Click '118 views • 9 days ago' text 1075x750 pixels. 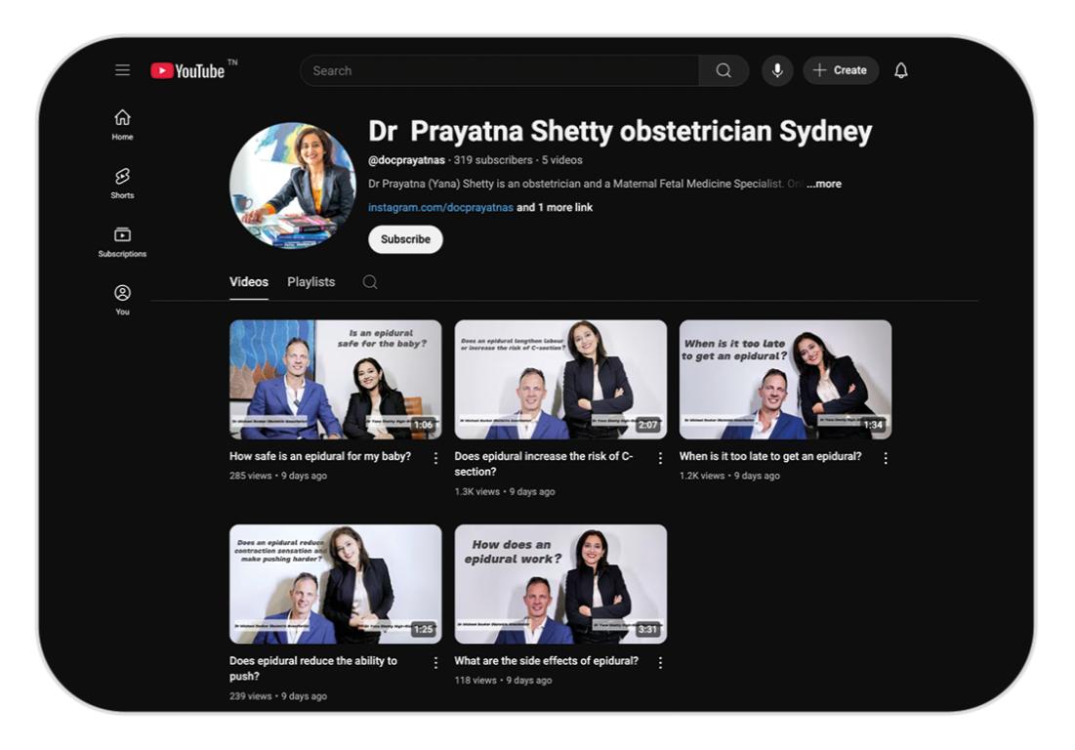tap(503, 680)
